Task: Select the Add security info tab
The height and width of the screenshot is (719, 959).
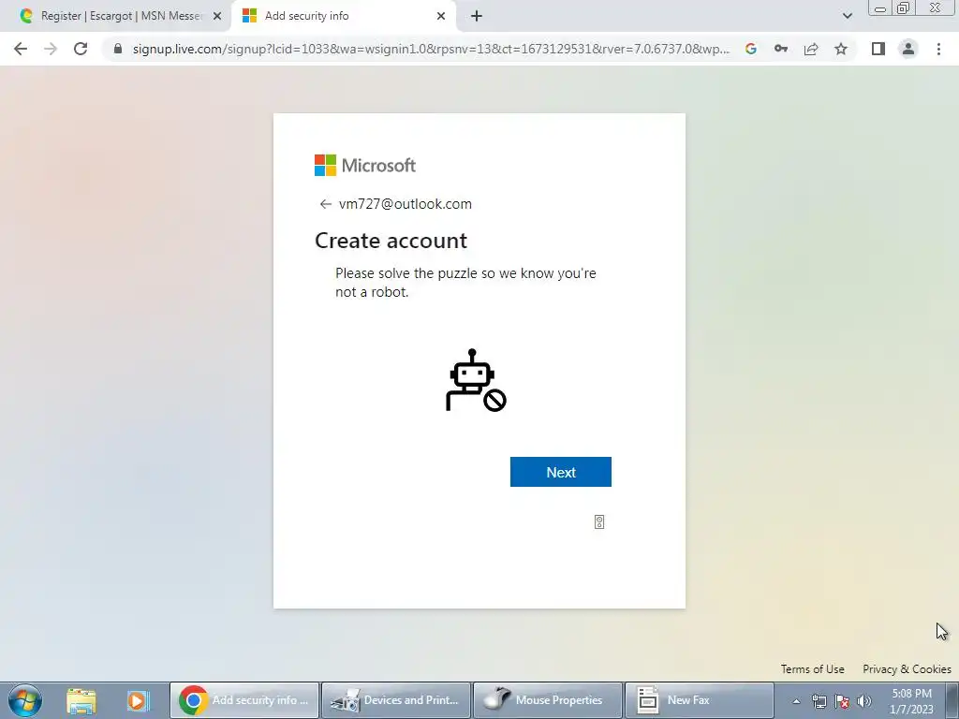Action: (x=343, y=16)
